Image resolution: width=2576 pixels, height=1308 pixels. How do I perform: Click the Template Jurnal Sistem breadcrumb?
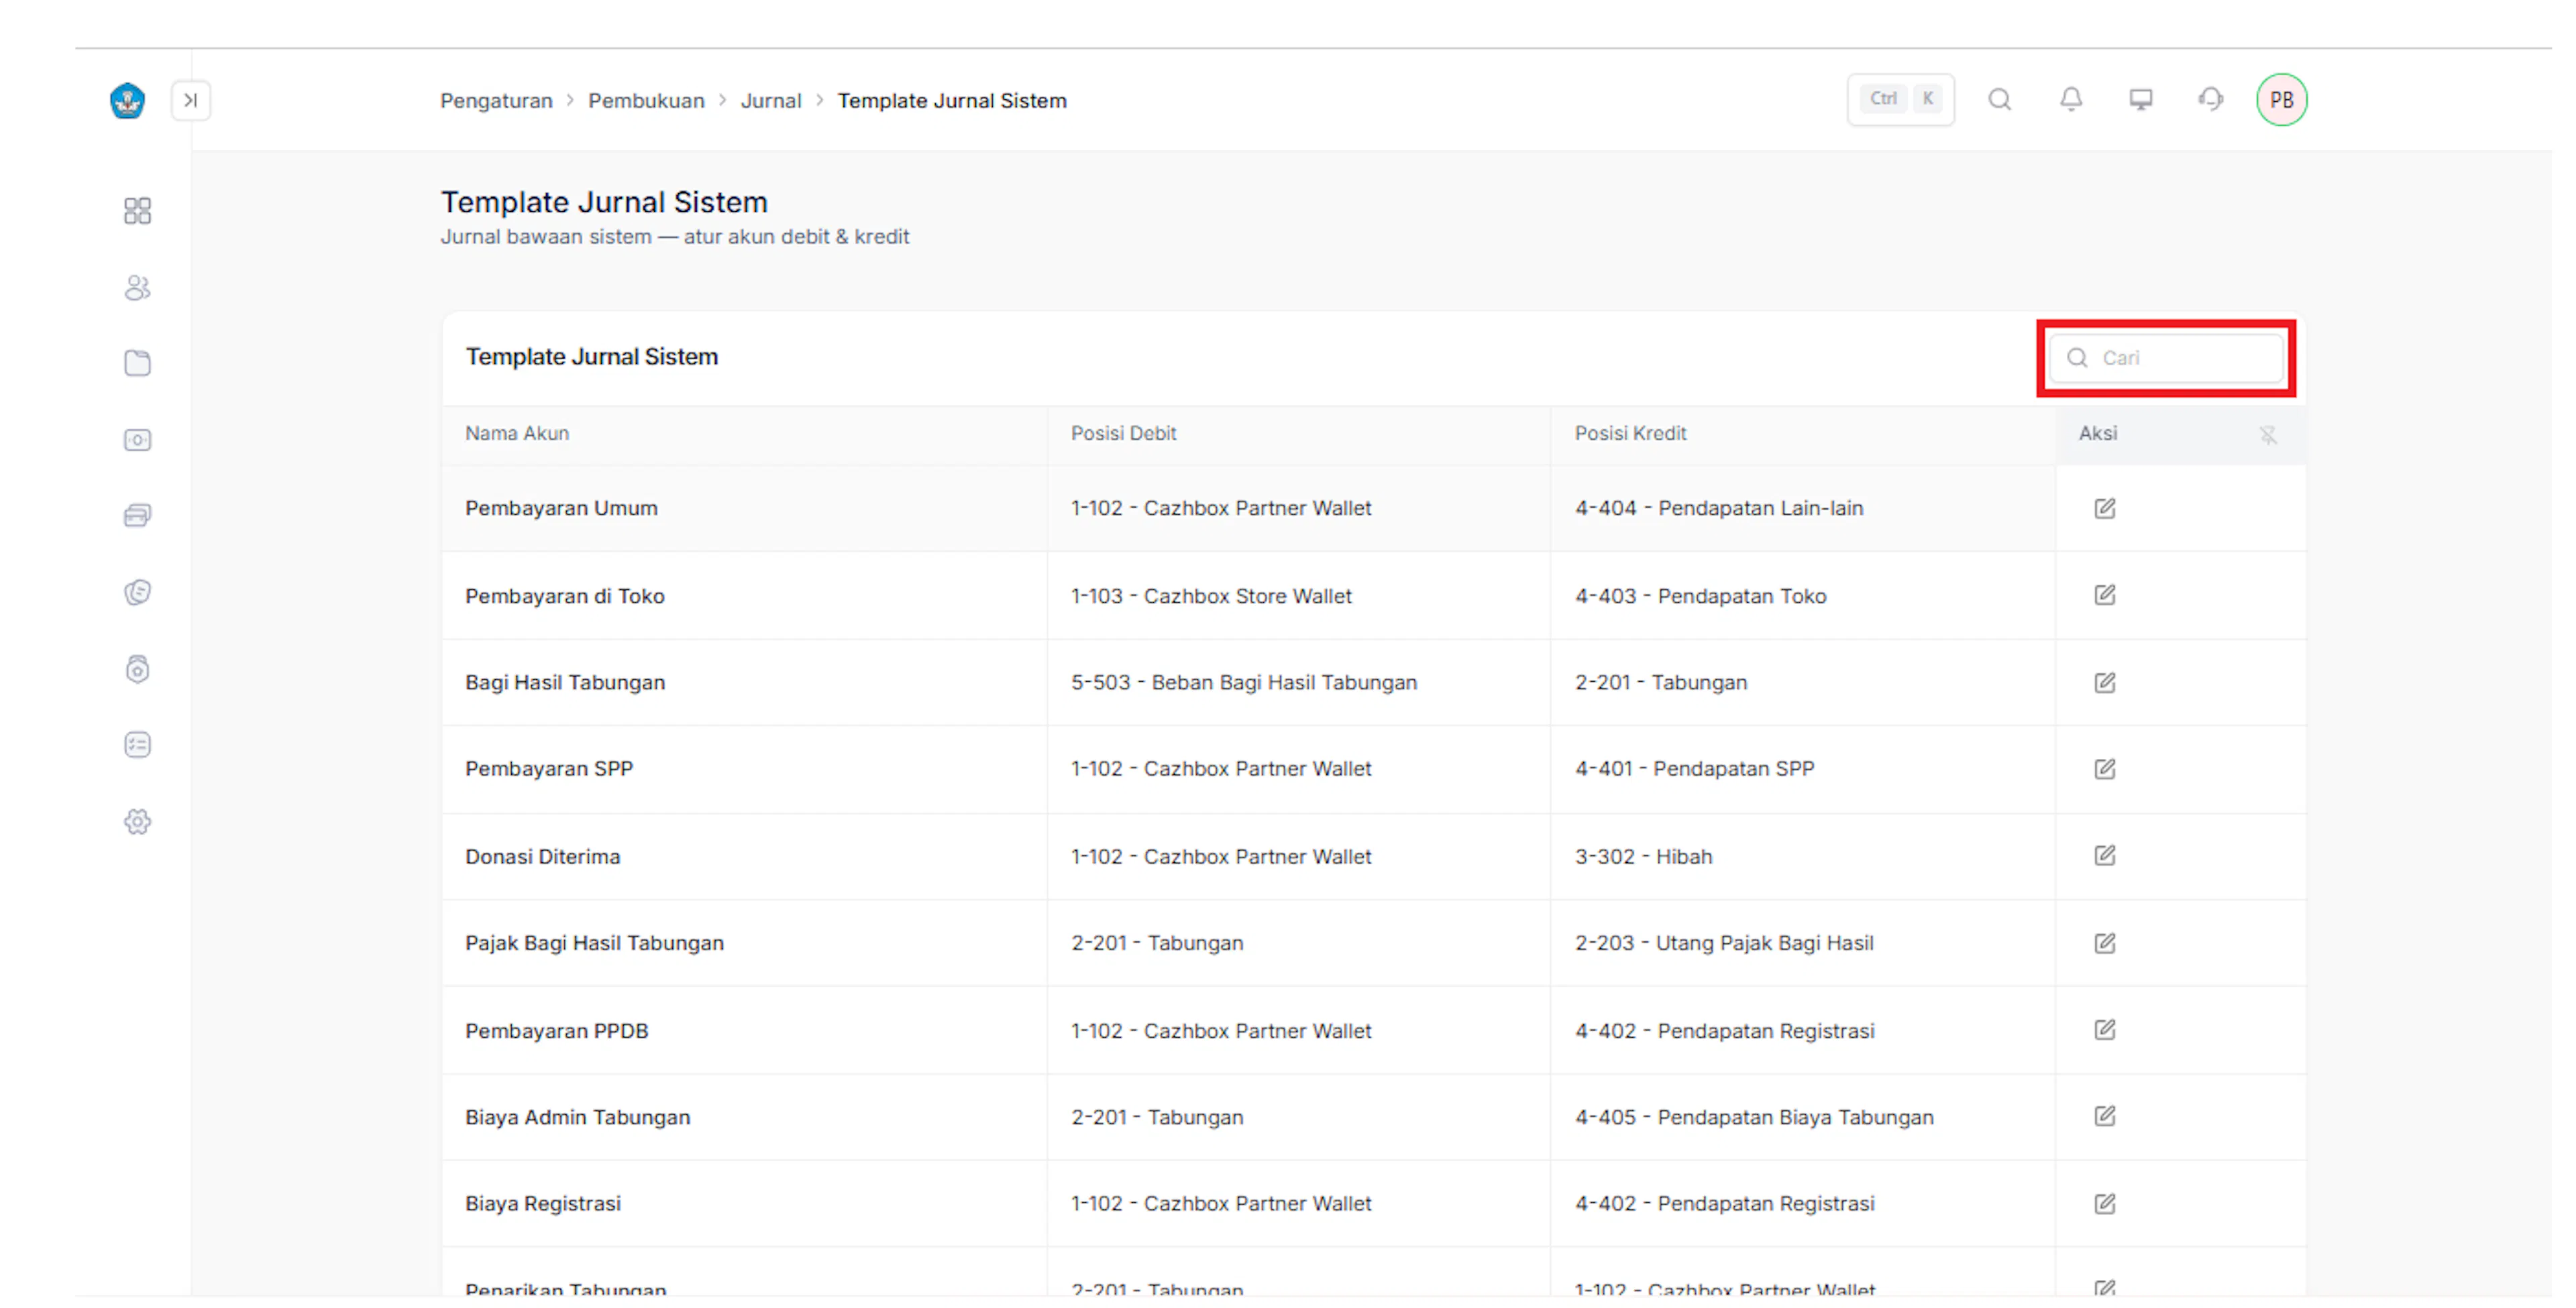(x=952, y=101)
